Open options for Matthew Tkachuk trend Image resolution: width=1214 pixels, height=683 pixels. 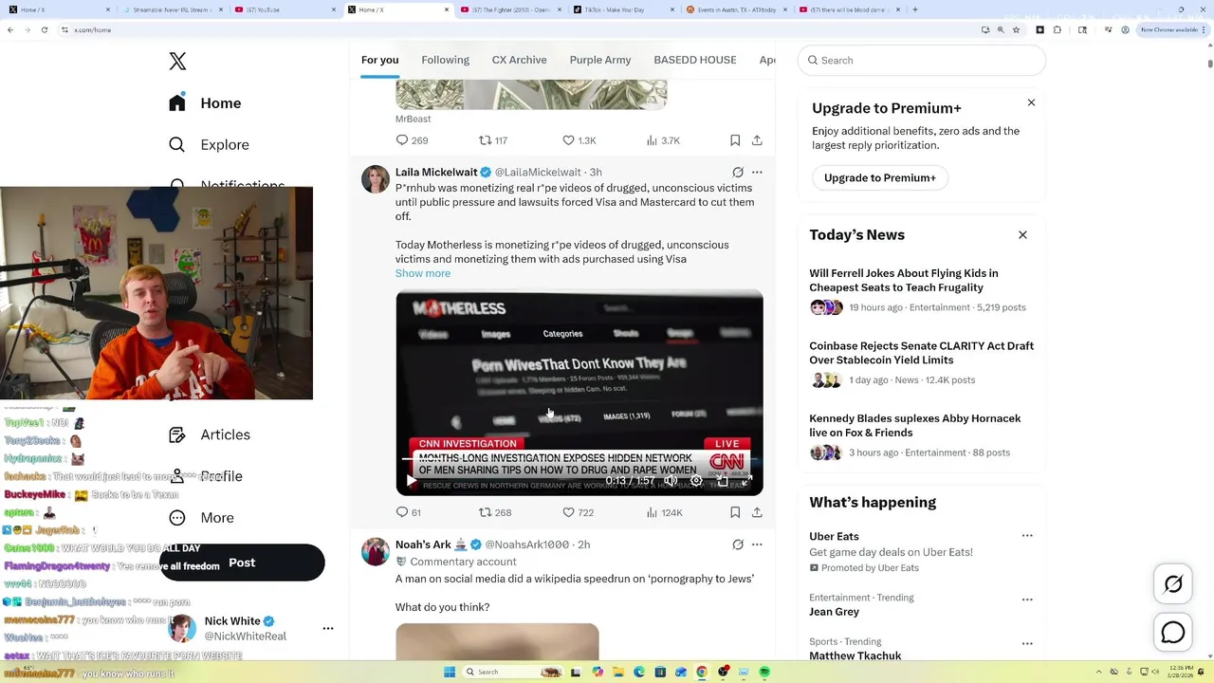tap(1027, 643)
